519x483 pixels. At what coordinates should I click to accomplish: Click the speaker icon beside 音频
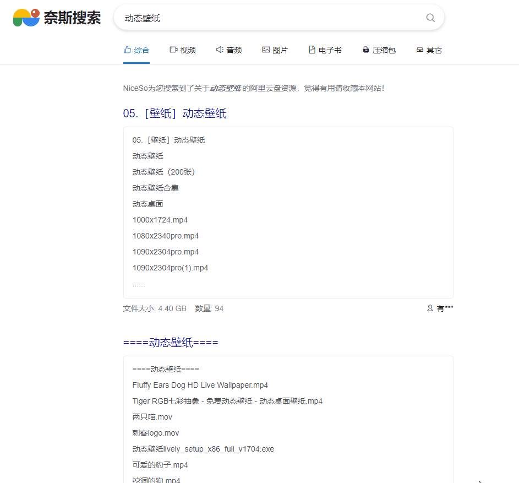click(220, 50)
